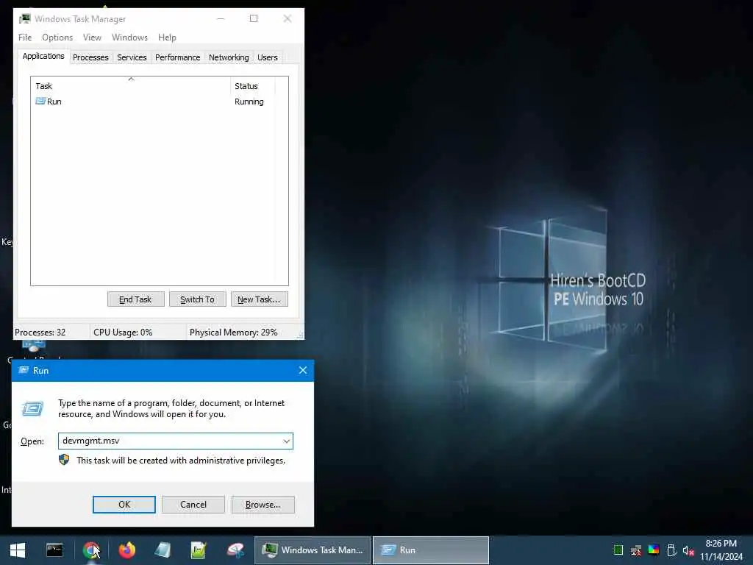Maximize the Task Manager window
The width and height of the screenshot is (753, 565).
point(254,18)
